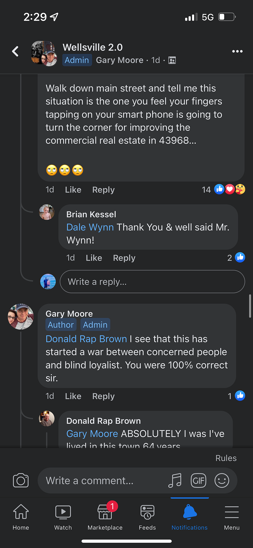
Task: Open the emoji smiley picker
Action: [222, 480]
